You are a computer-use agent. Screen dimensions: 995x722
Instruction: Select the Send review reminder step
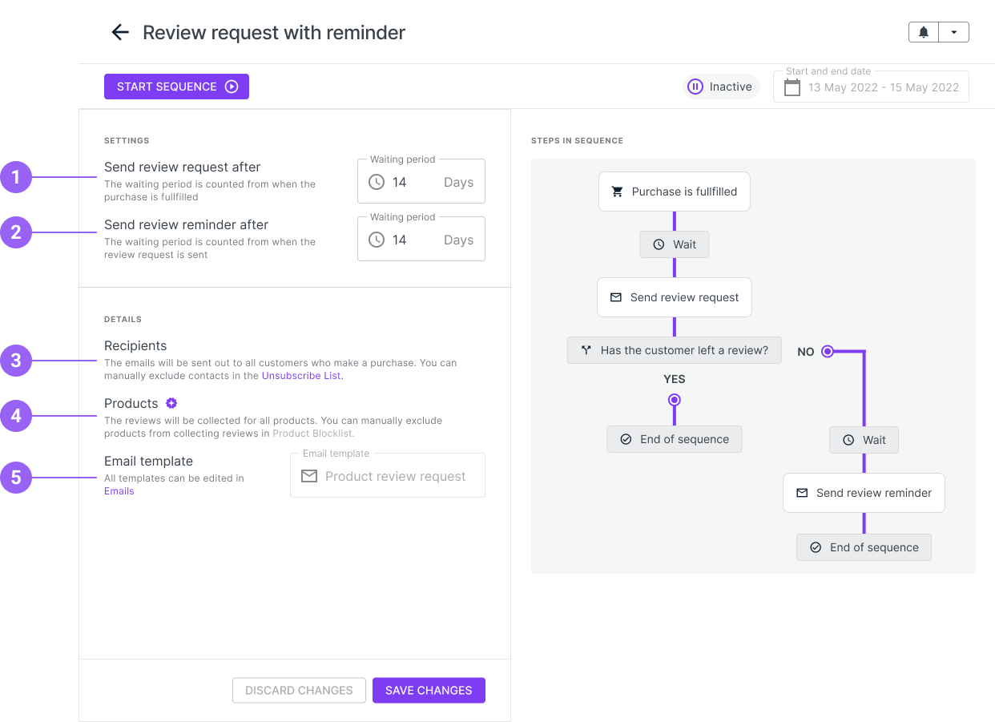tap(864, 493)
